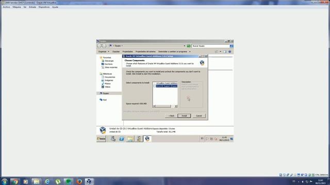
Task: Click right arrow of components list scrollbar
Action: pyautogui.click(x=176, y=106)
